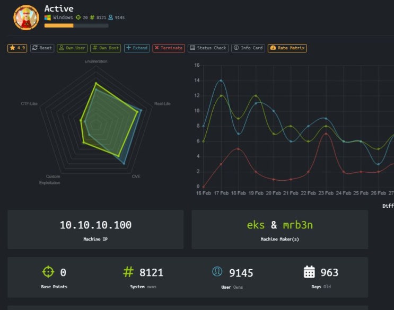
Task: Click the crosshair points icon in header
Action: click(78, 17)
